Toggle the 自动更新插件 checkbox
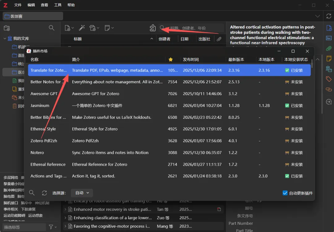This screenshot has width=334, height=232. [285, 193]
